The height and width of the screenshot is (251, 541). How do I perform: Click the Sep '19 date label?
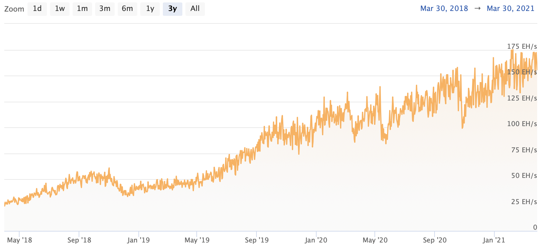tap(257, 240)
